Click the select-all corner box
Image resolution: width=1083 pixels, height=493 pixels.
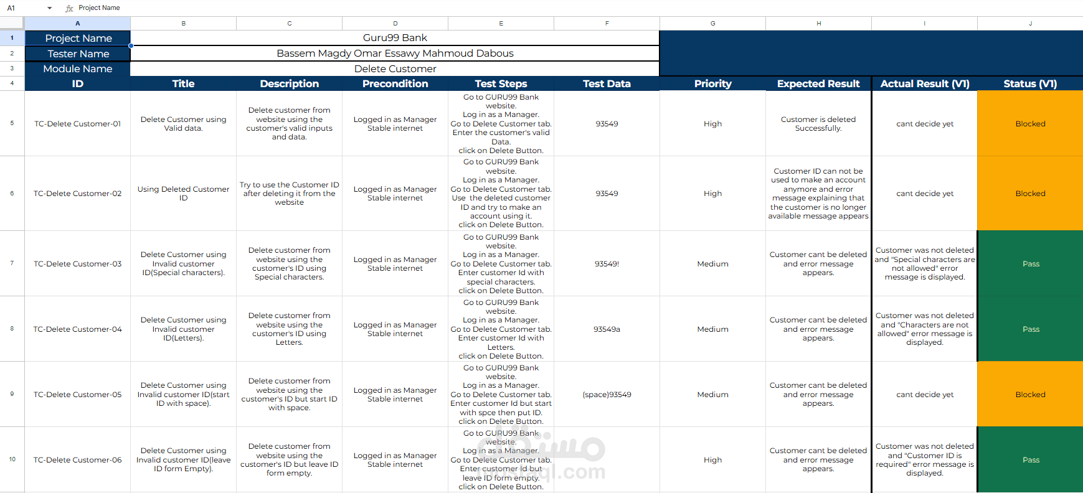[x=12, y=23]
